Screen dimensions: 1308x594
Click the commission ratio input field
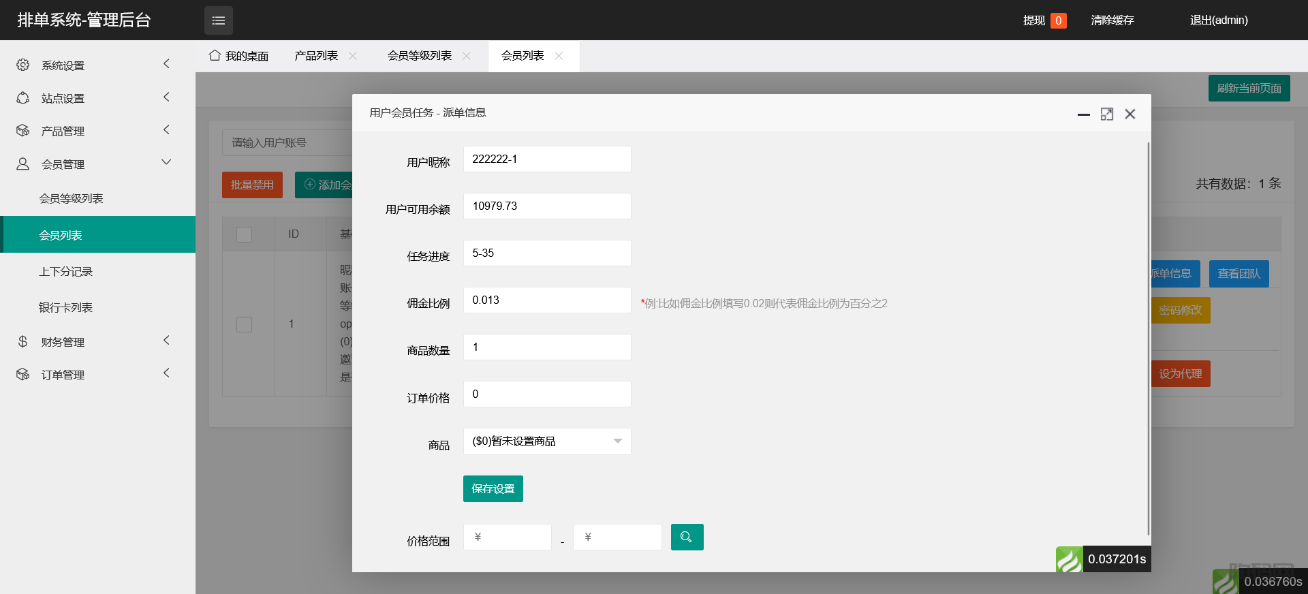pos(547,300)
